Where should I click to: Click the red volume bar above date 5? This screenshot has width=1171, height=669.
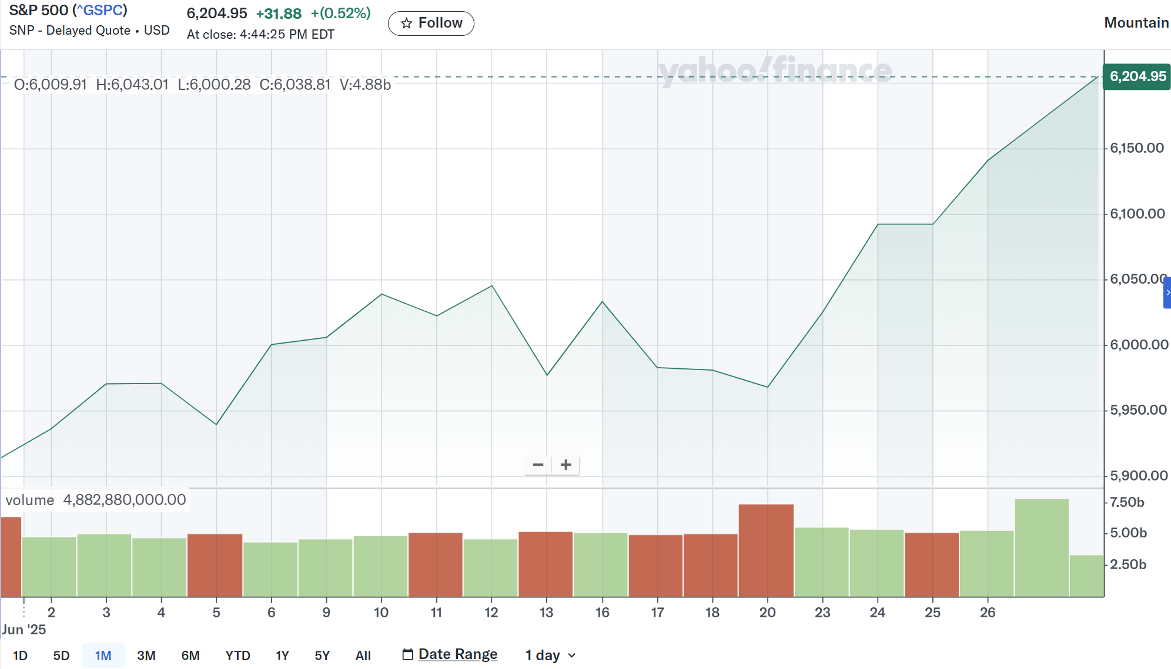pos(215,565)
